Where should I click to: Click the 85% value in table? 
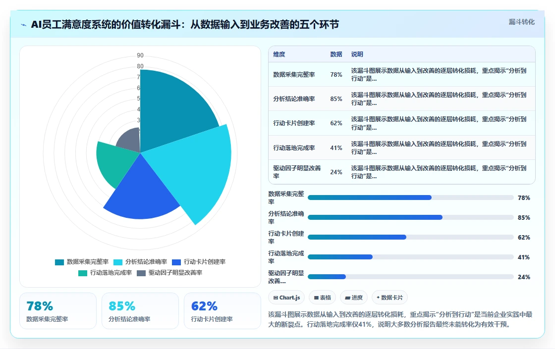coord(336,99)
